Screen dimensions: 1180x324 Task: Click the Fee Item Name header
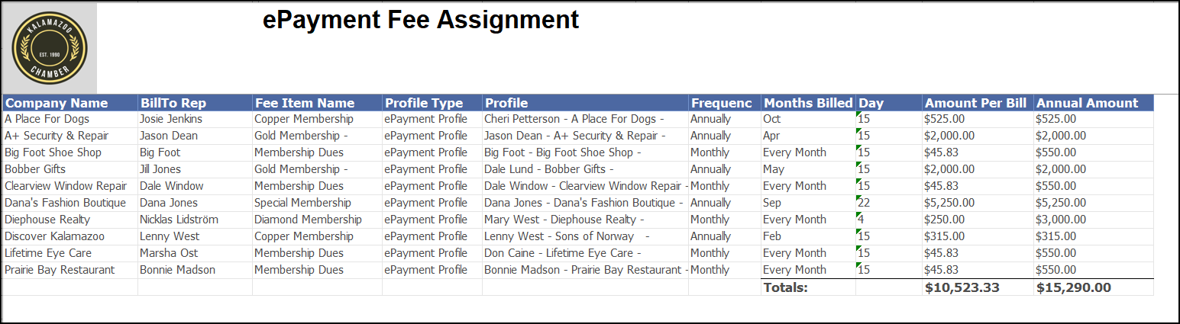pos(305,103)
